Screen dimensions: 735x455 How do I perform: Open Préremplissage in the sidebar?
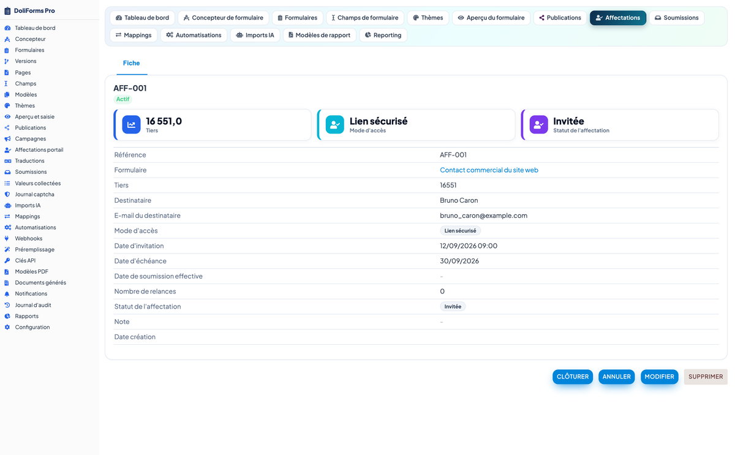tap(35, 249)
